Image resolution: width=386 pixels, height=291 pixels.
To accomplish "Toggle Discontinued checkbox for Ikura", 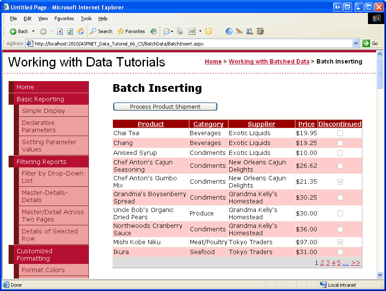I will [340, 252].
